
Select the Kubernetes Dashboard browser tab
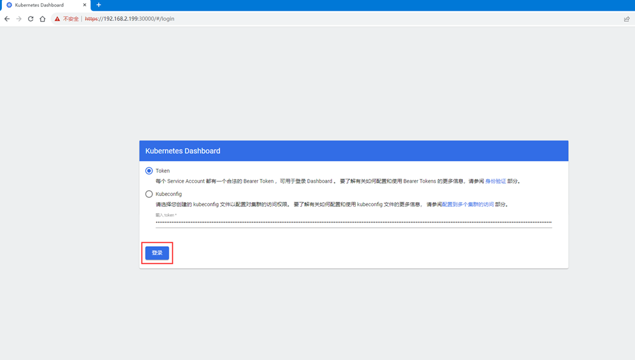click(45, 5)
